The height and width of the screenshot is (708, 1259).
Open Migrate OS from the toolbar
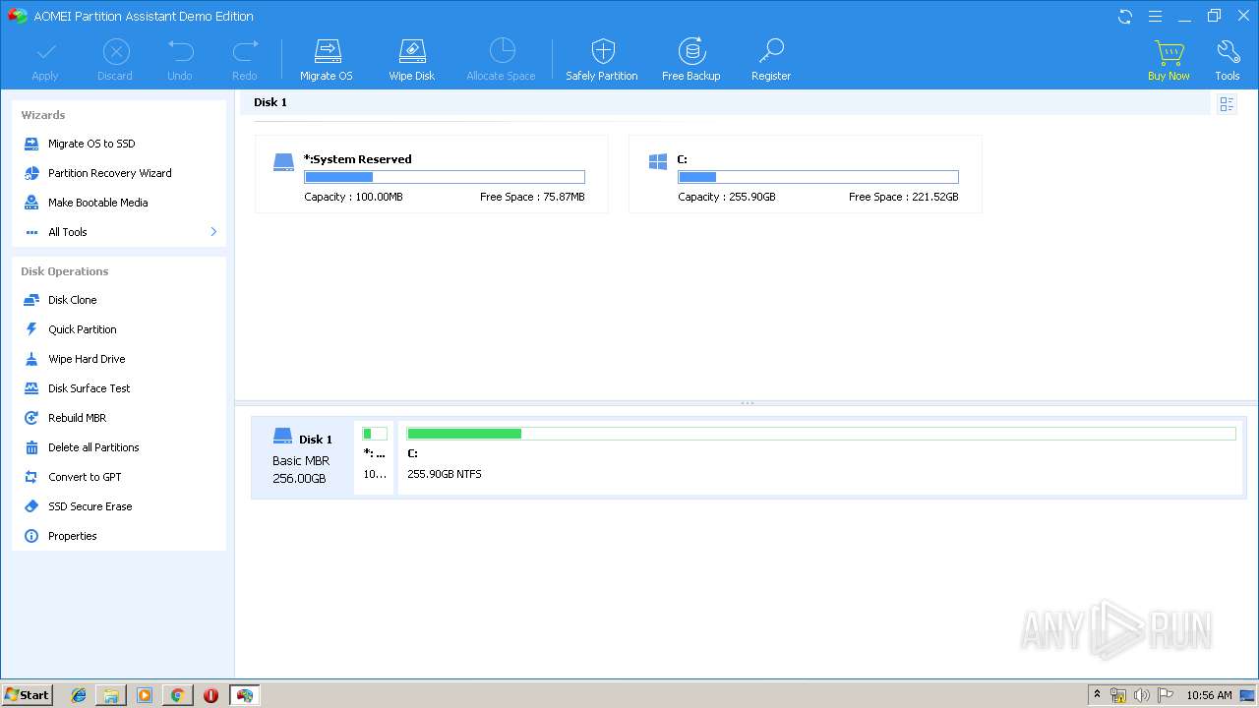point(327,60)
